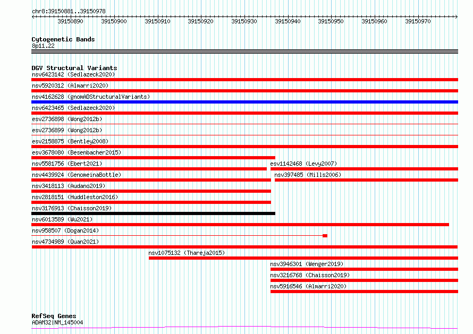Select nsv958507 (Dogan2014) label

click(65, 230)
